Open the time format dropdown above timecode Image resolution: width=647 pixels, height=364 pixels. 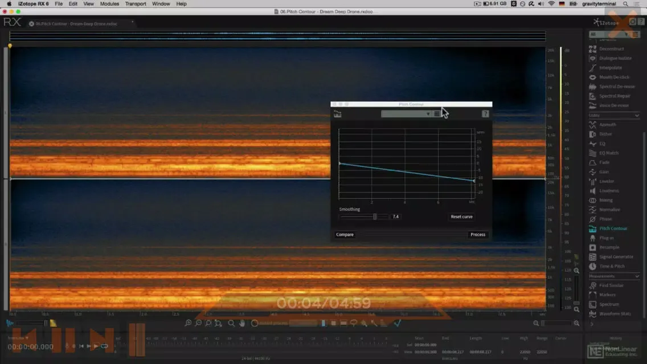18,338
